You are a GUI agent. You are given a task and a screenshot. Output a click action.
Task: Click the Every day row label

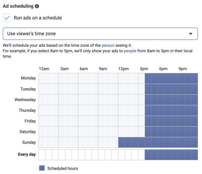(x=27, y=155)
